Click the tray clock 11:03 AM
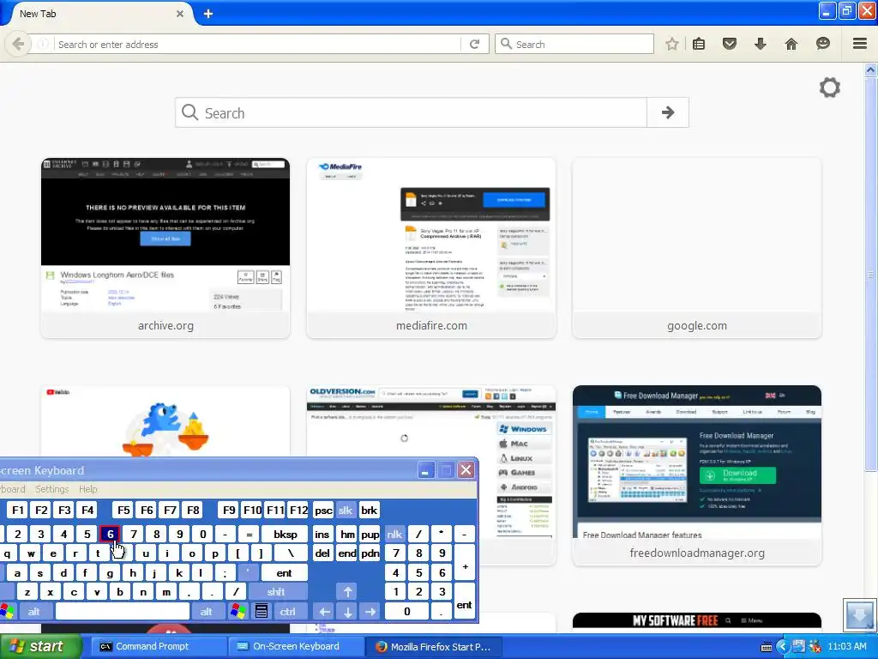This screenshot has width=878, height=659. point(846,646)
